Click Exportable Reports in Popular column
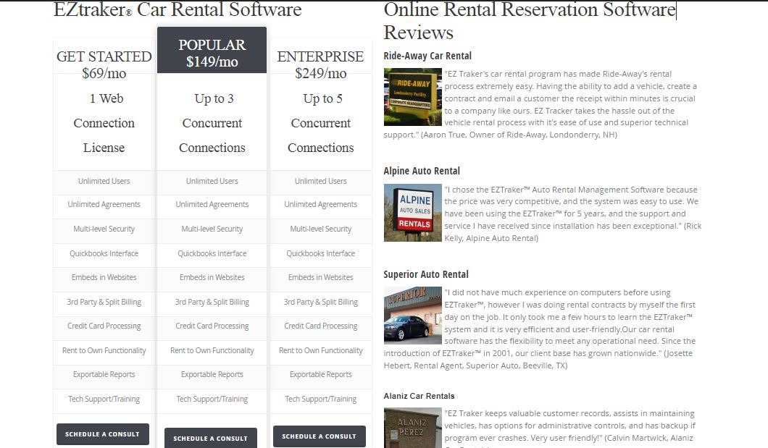Image resolution: width=768 pixels, height=448 pixels. [212, 375]
